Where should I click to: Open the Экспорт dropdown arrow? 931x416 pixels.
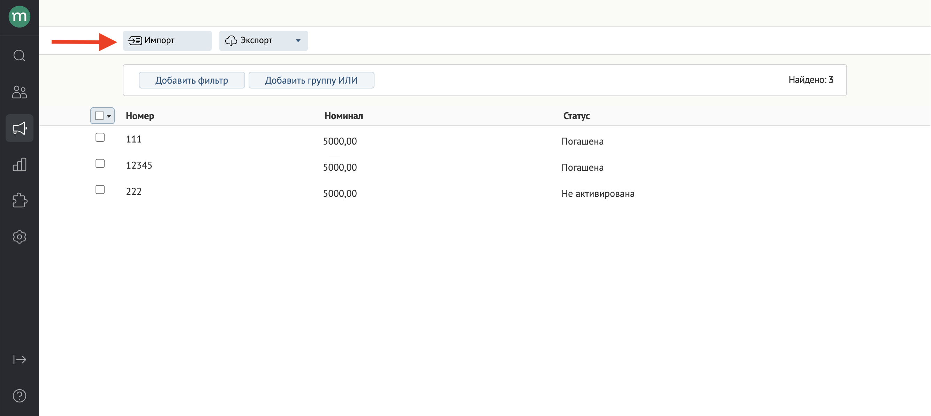coord(298,40)
